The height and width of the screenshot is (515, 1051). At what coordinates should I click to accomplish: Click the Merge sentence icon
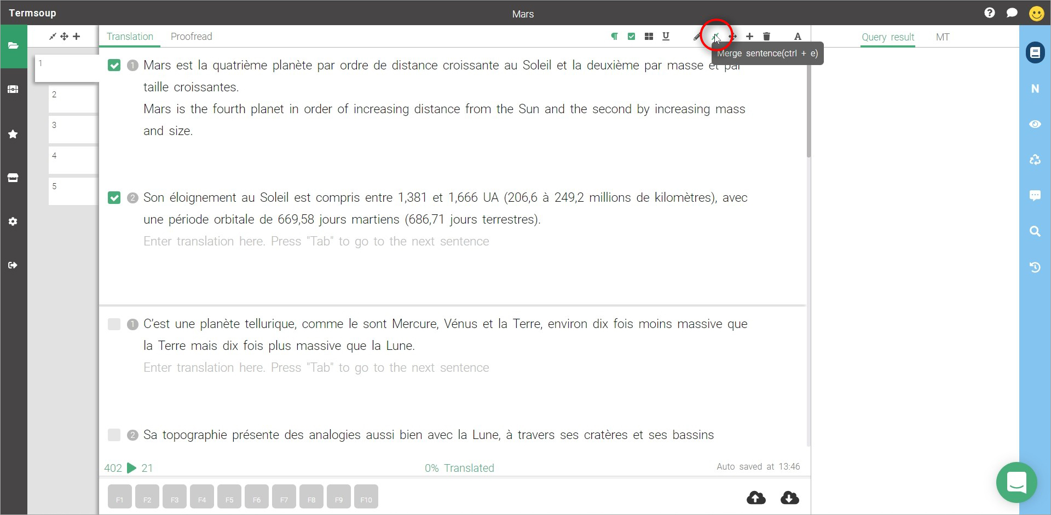715,37
